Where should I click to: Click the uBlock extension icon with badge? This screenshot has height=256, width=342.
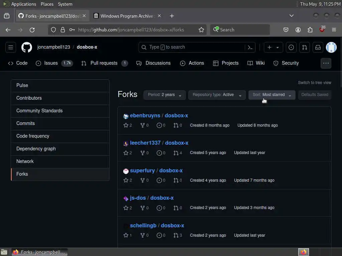pyautogui.click(x=322, y=29)
